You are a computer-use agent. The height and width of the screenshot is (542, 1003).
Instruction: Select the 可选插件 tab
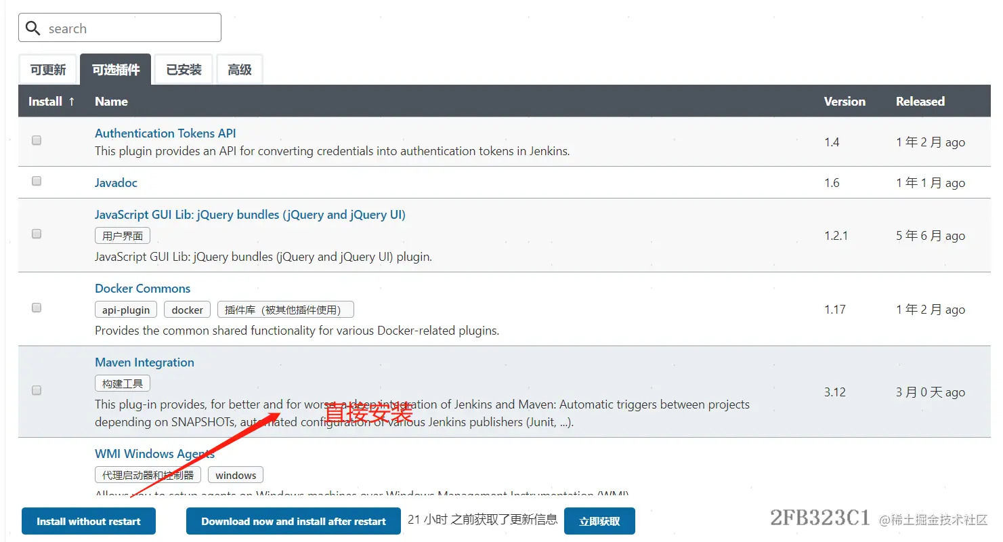click(x=116, y=70)
